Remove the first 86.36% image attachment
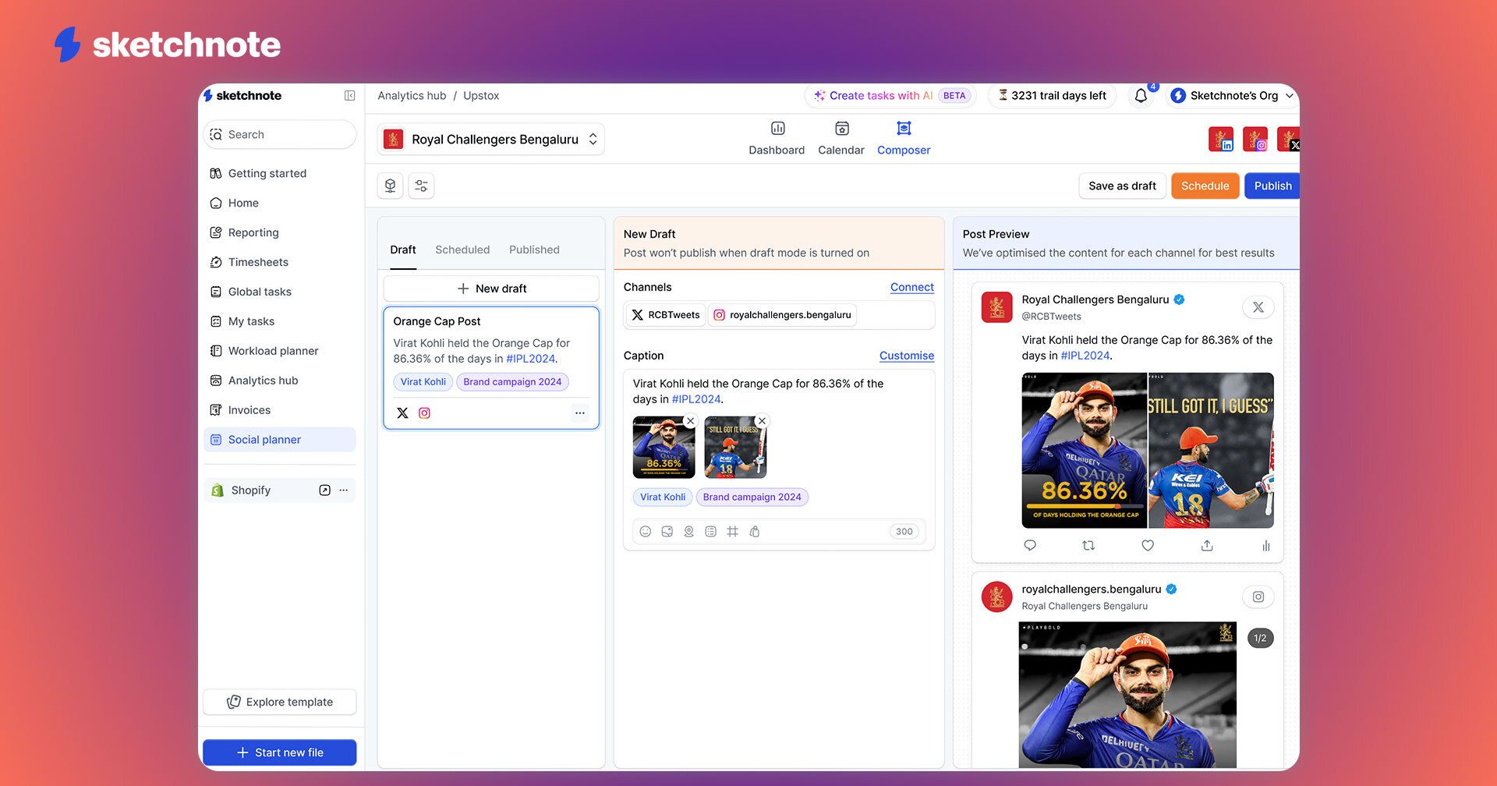This screenshot has height=786, width=1497. point(690,421)
